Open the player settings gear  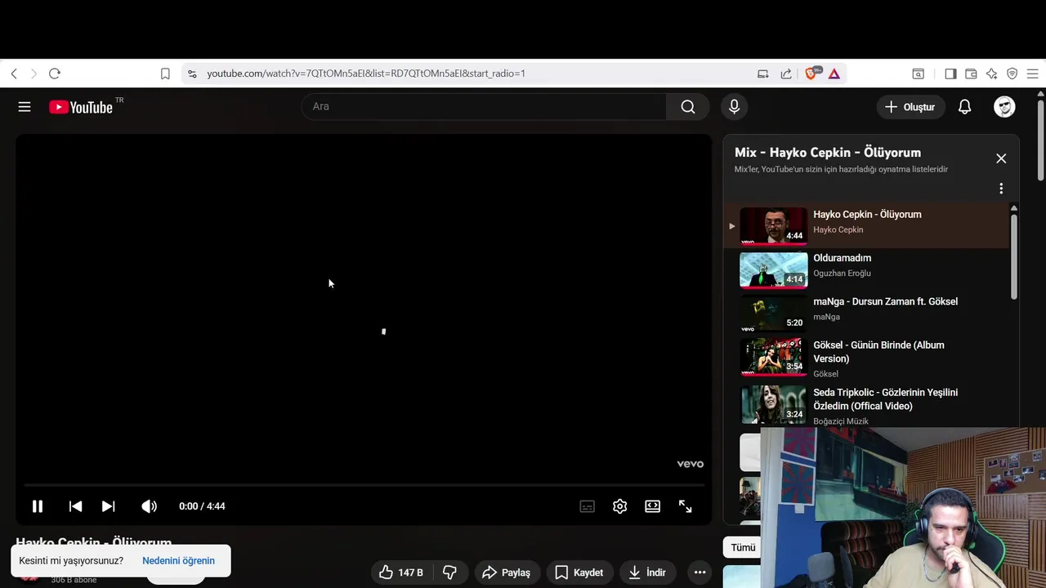tap(619, 506)
